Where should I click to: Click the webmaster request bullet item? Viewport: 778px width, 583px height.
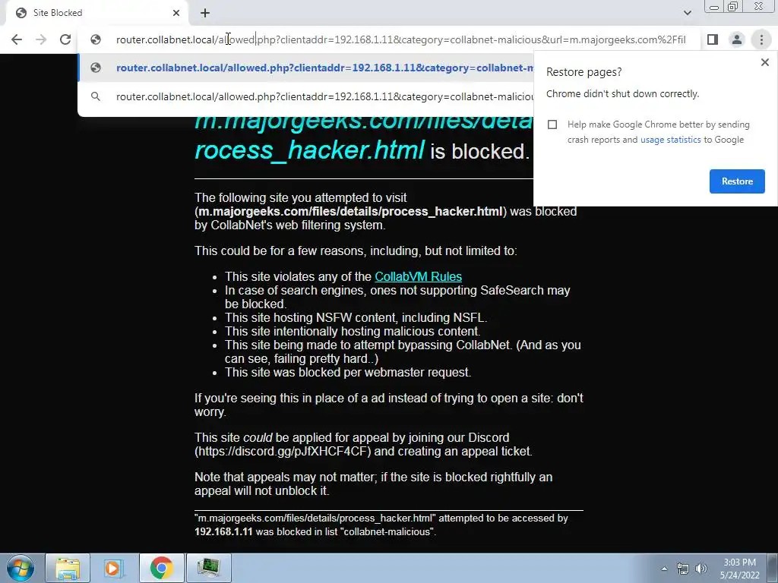[x=348, y=372]
